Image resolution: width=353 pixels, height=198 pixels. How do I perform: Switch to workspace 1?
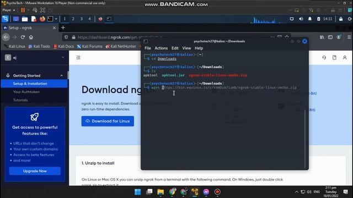[65, 19]
